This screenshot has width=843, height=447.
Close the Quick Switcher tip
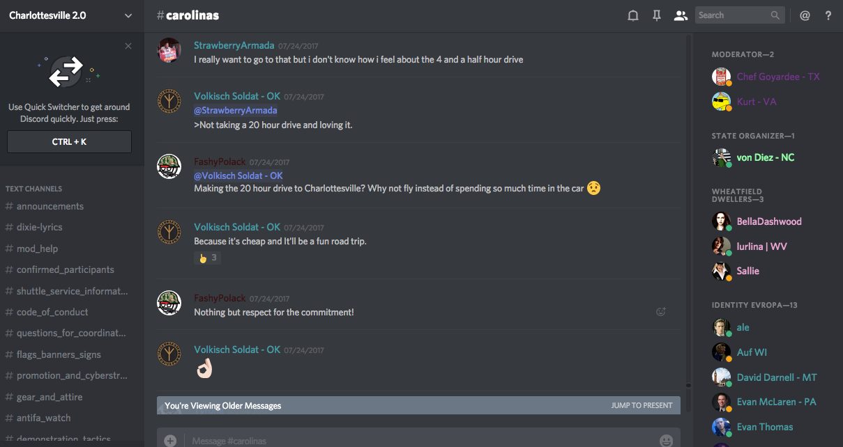128,46
